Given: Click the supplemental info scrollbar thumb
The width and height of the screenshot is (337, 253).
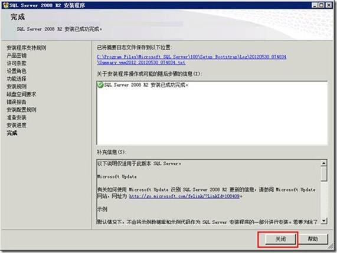Looking at the screenshot, I should tap(324, 174).
